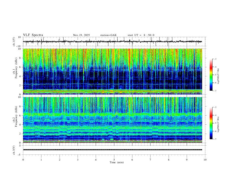Click the ch.1 voltage waveform trace
231x179 pixels.
(112, 42)
